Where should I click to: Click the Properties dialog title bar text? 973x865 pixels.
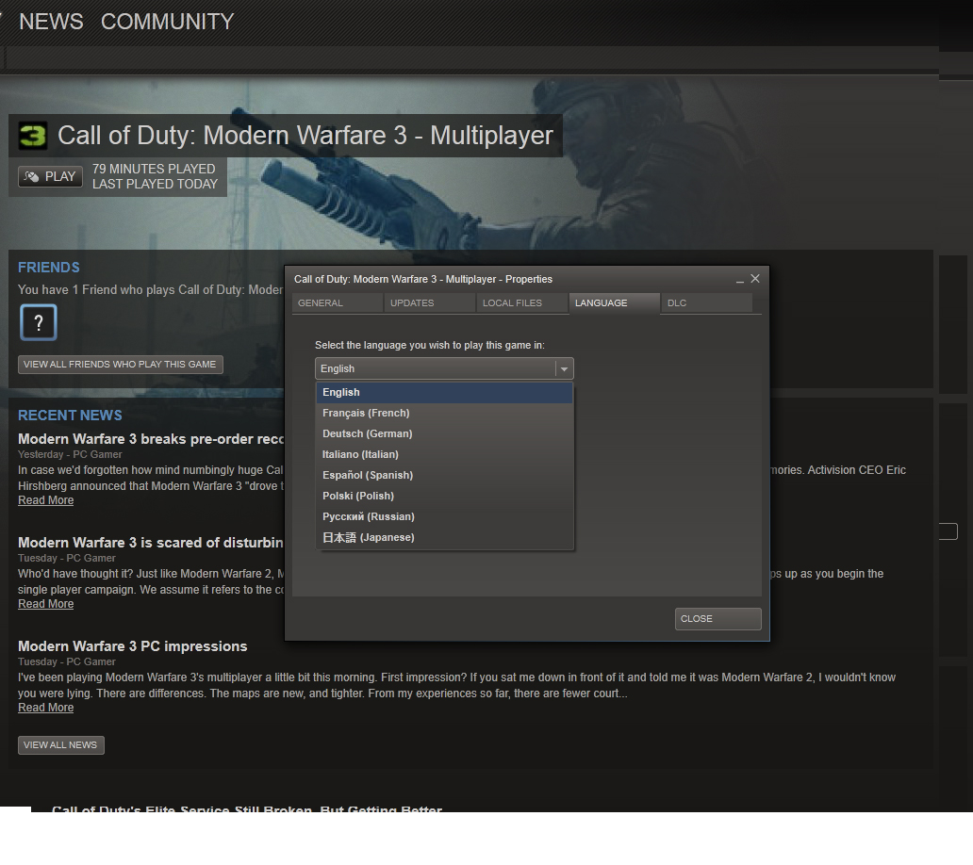[x=423, y=279]
